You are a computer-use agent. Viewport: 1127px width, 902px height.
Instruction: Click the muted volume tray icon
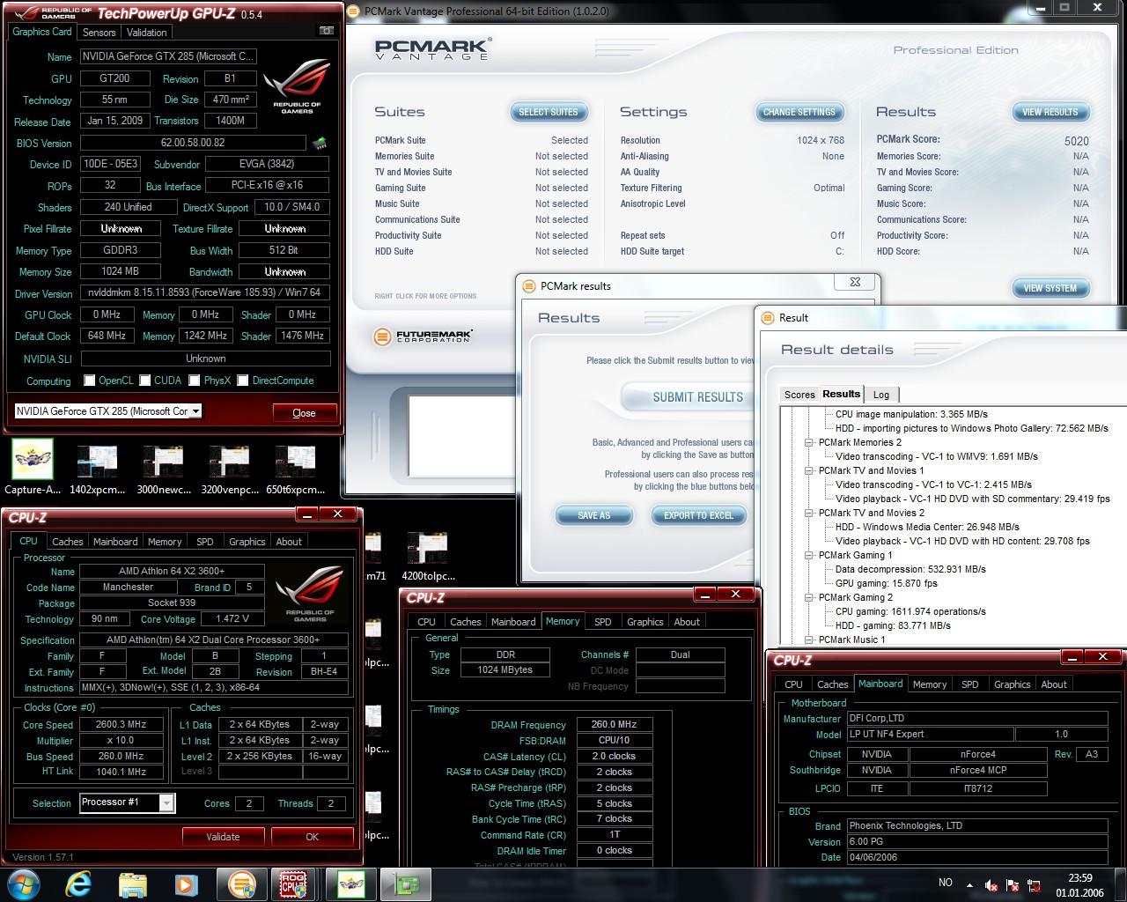(x=991, y=885)
